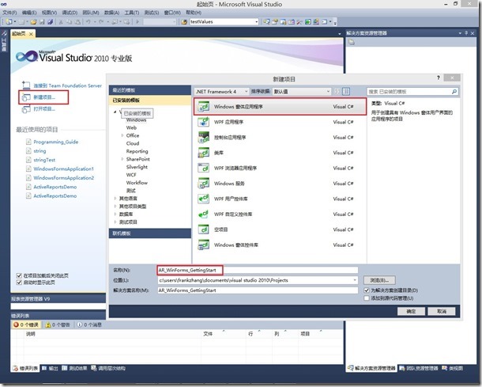Expand the Office node in template tree

tap(122, 135)
